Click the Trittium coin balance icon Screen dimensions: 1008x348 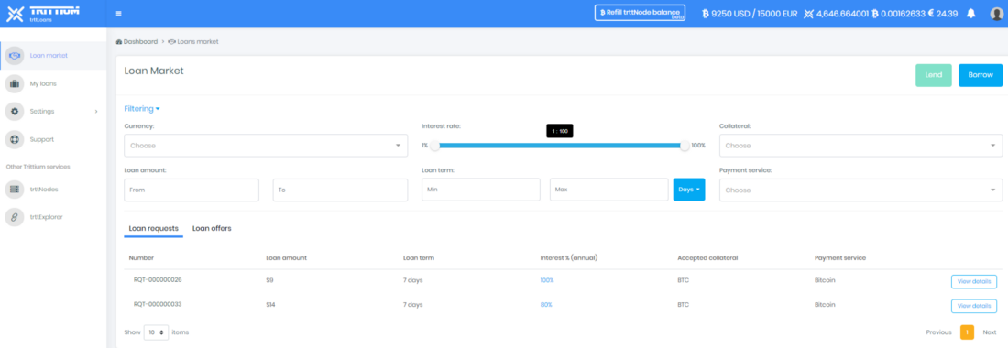point(809,14)
